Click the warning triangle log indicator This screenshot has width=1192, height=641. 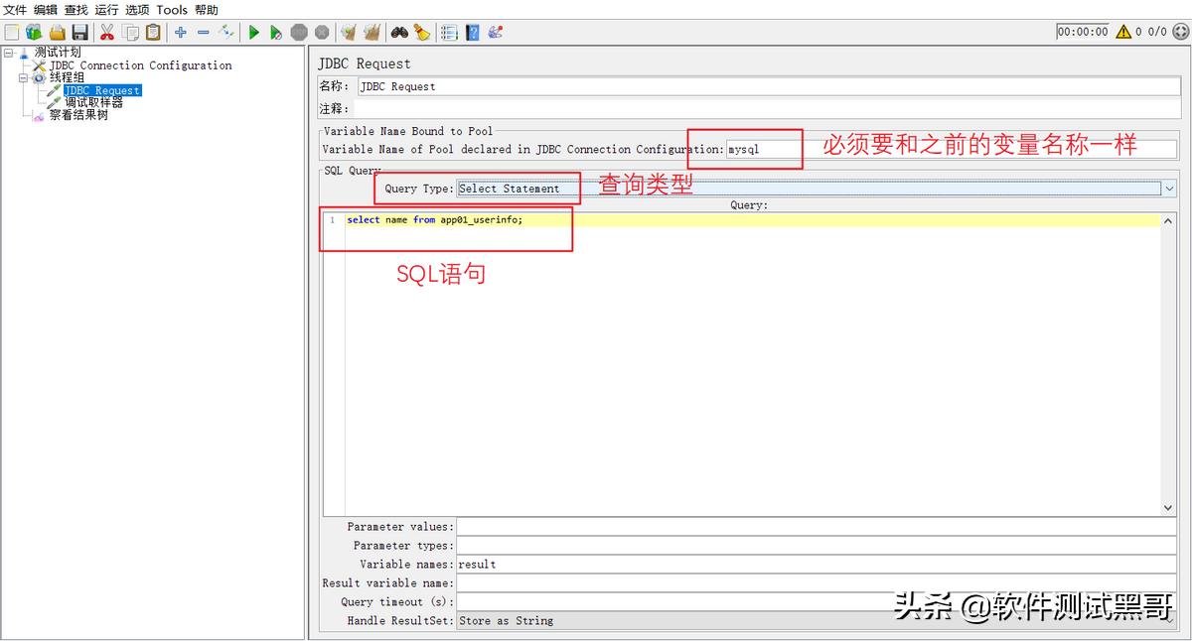coord(1123,32)
